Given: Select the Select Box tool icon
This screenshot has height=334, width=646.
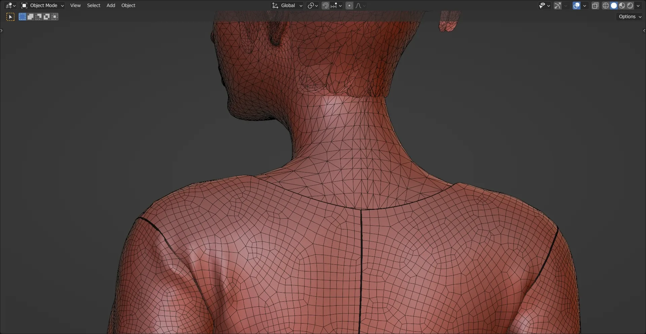Looking at the screenshot, I should 10,17.
